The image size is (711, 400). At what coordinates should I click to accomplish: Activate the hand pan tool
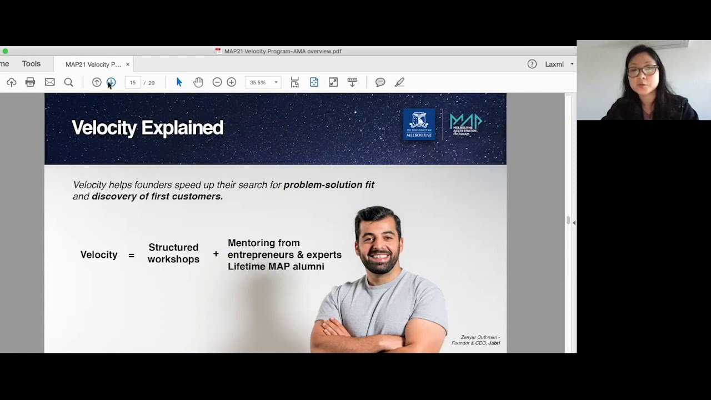(x=198, y=82)
